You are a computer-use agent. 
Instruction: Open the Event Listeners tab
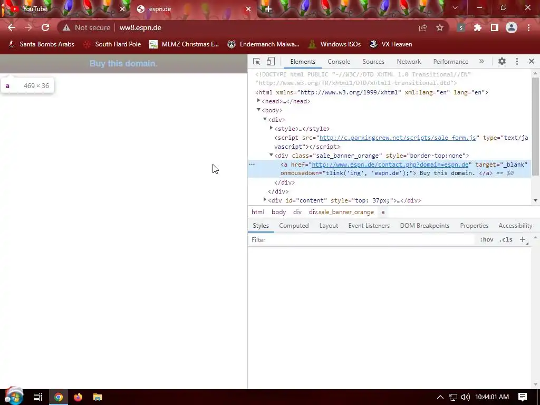(x=369, y=226)
